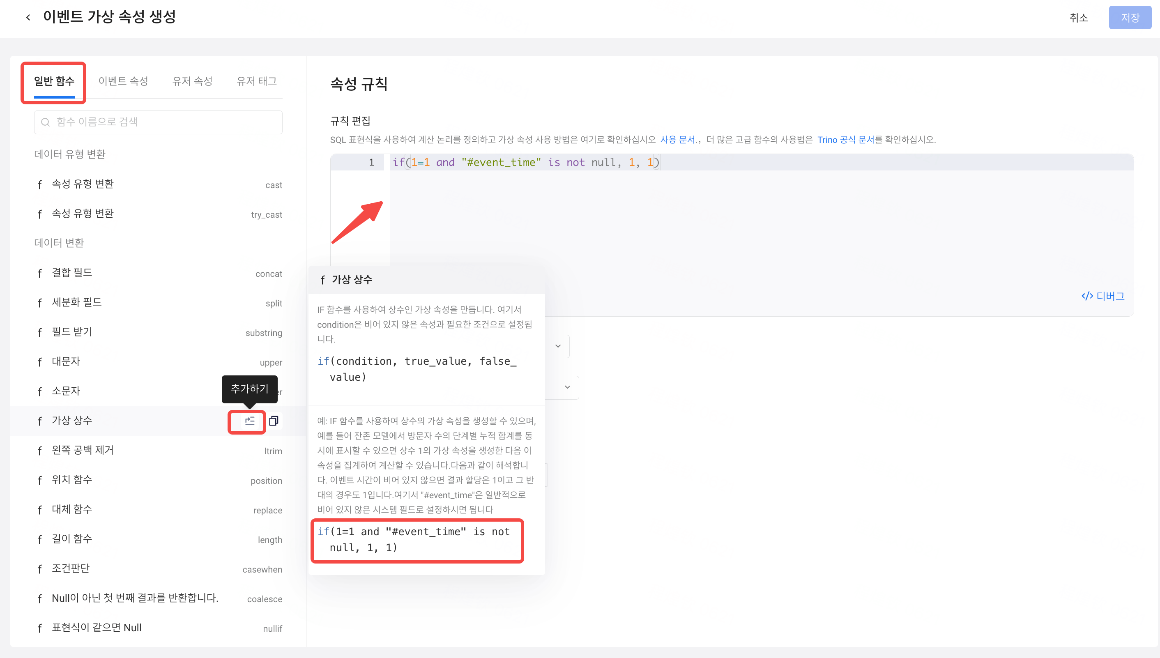Focus the 함수 이름으로 검색 field

(158, 122)
